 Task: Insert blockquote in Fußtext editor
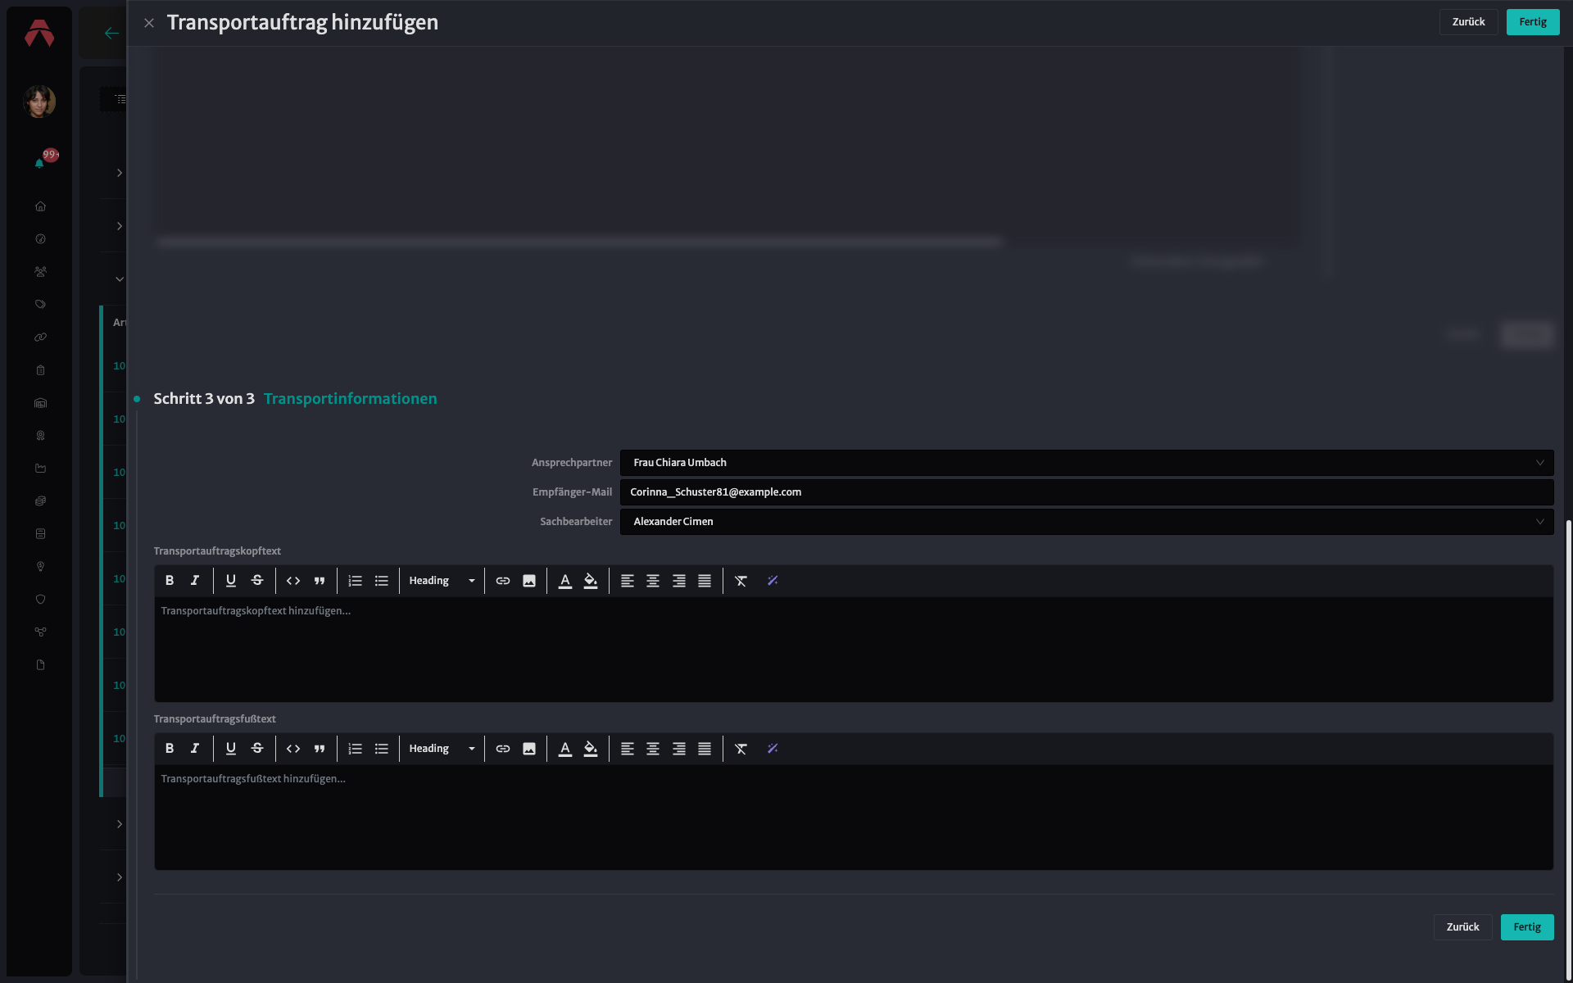click(320, 749)
